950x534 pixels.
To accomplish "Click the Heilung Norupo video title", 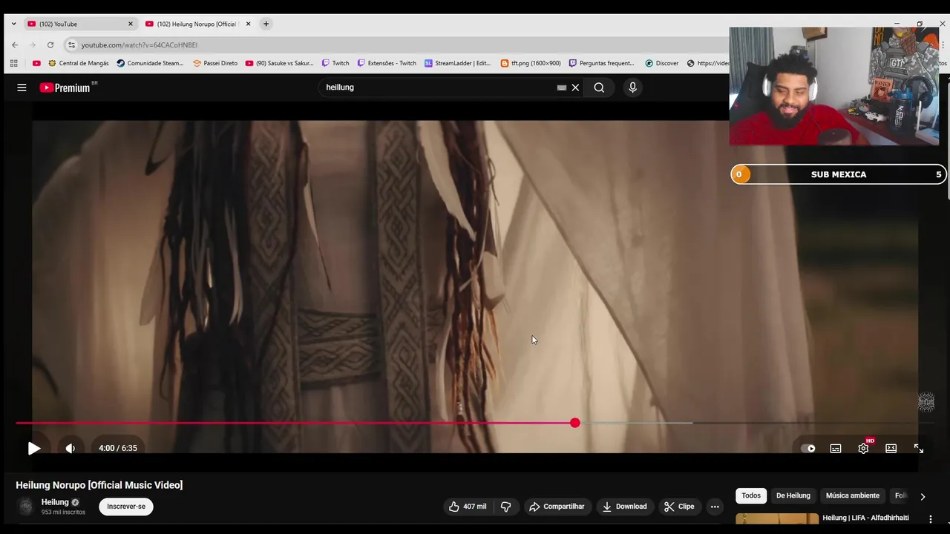I will coord(99,485).
